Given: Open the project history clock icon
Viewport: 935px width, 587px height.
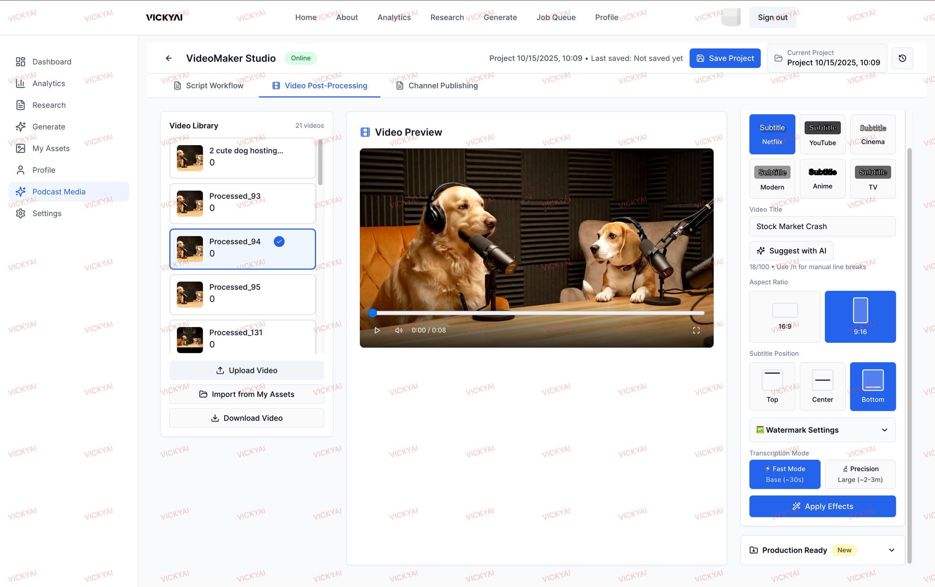Looking at the screenshot, I should pyautogui.click(x=902, y=58).
